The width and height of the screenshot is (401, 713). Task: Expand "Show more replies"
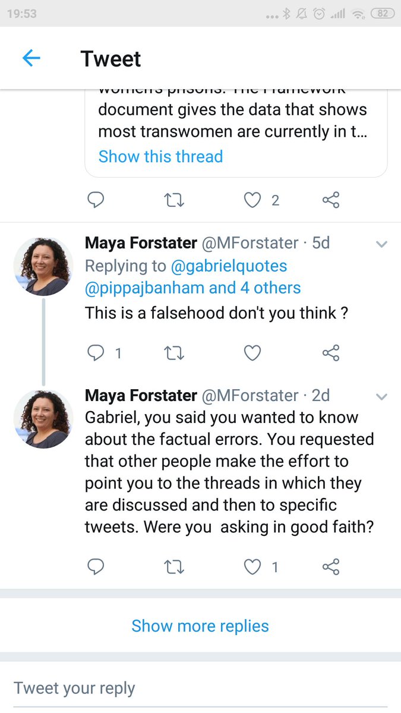click(200, 626)
